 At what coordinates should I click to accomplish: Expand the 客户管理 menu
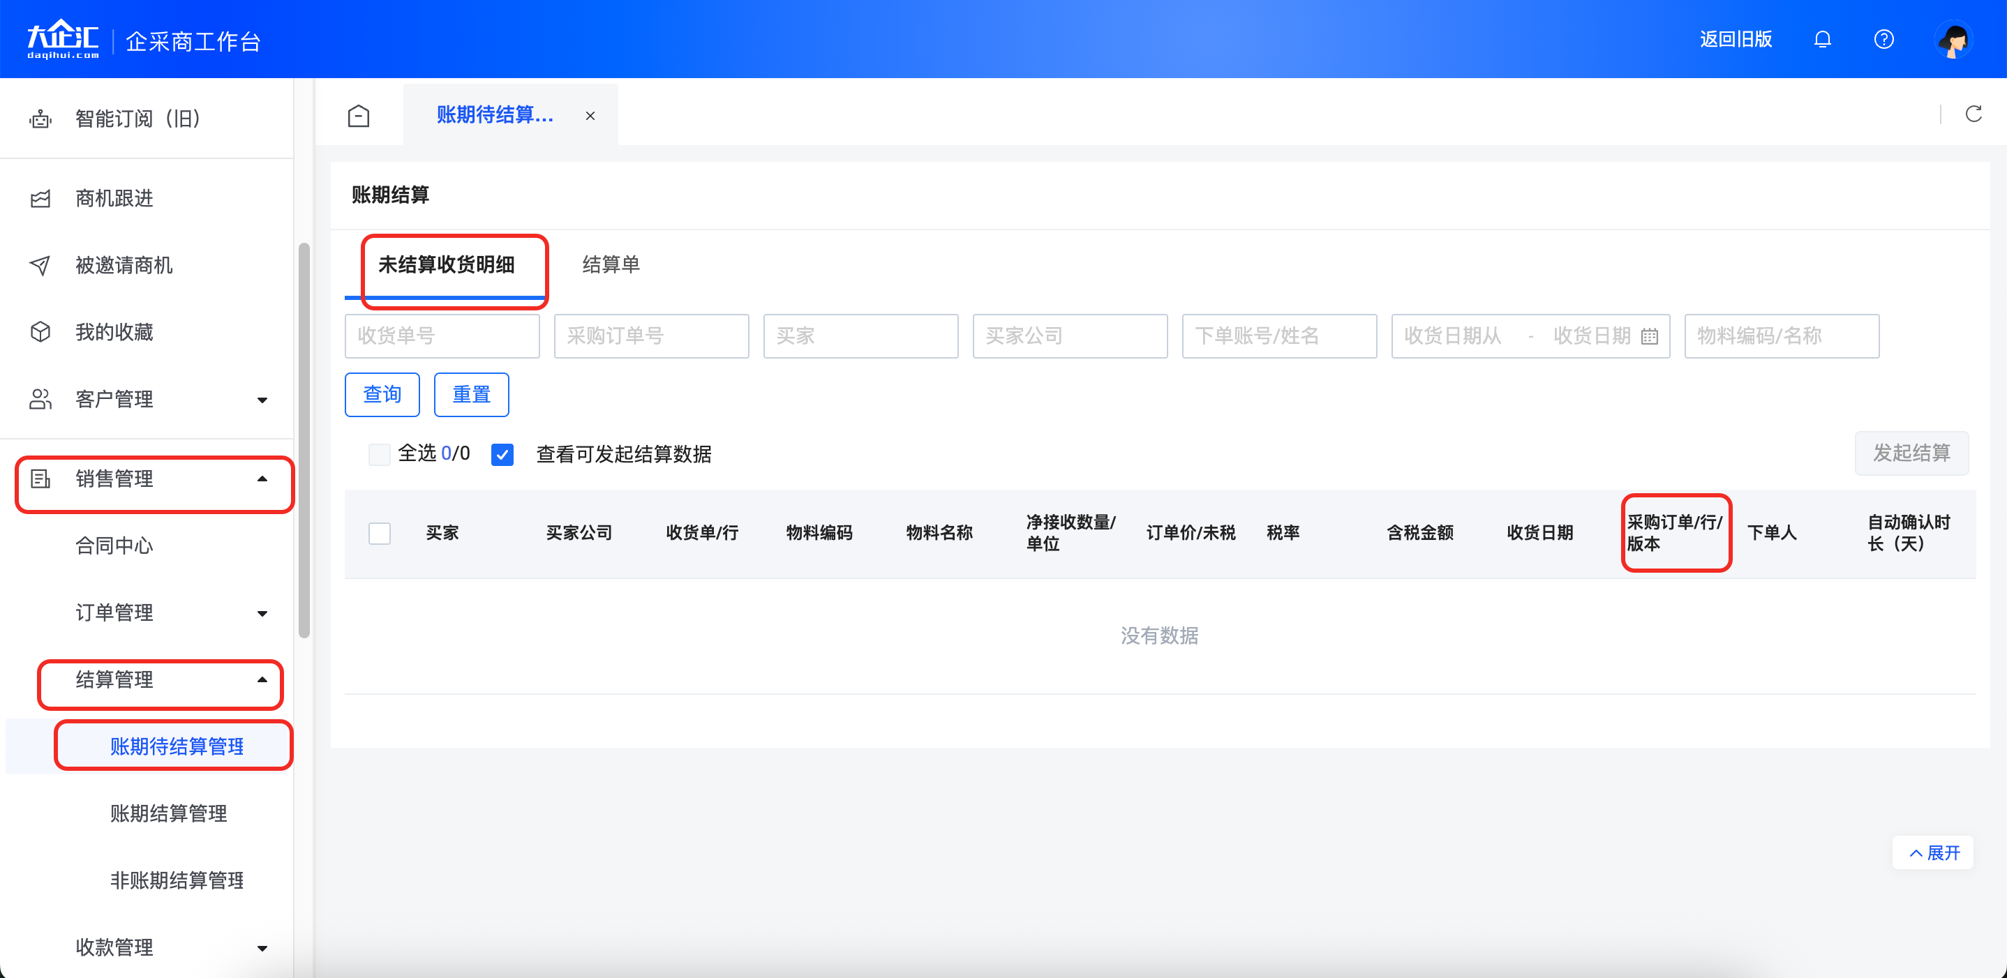coord(262,400)
